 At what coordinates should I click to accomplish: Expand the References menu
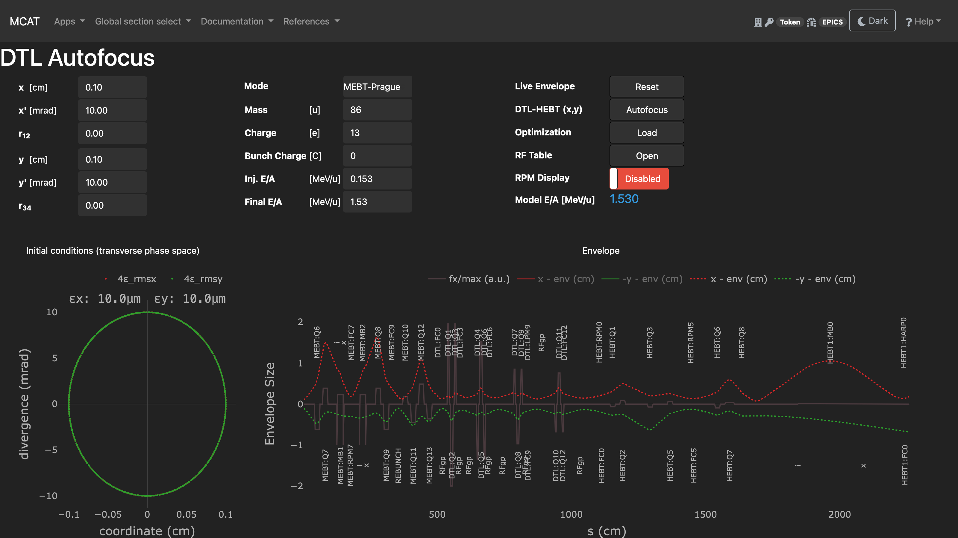coord(311,21)
